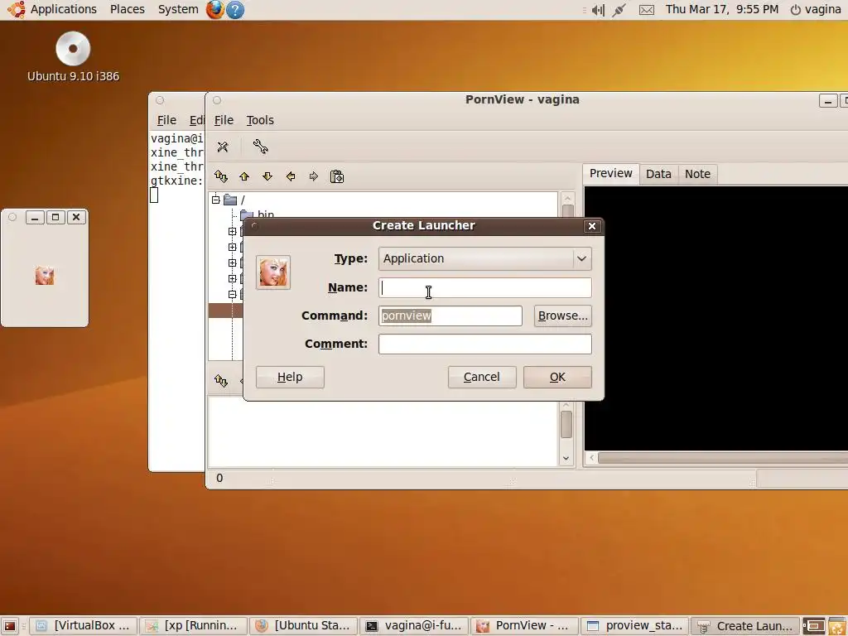Click the crossed tools preferences toolbar icon

(x=222, y=147)
